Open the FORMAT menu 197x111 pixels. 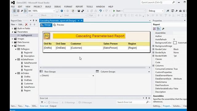coord(68,7)
